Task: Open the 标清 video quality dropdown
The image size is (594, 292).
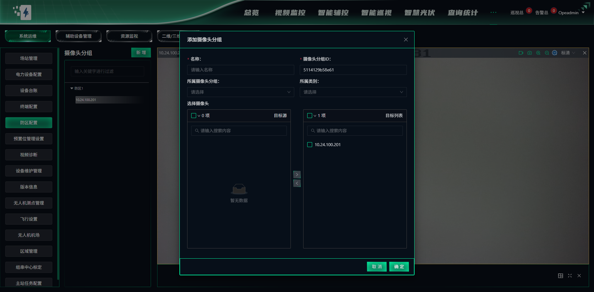Action: 568,53
